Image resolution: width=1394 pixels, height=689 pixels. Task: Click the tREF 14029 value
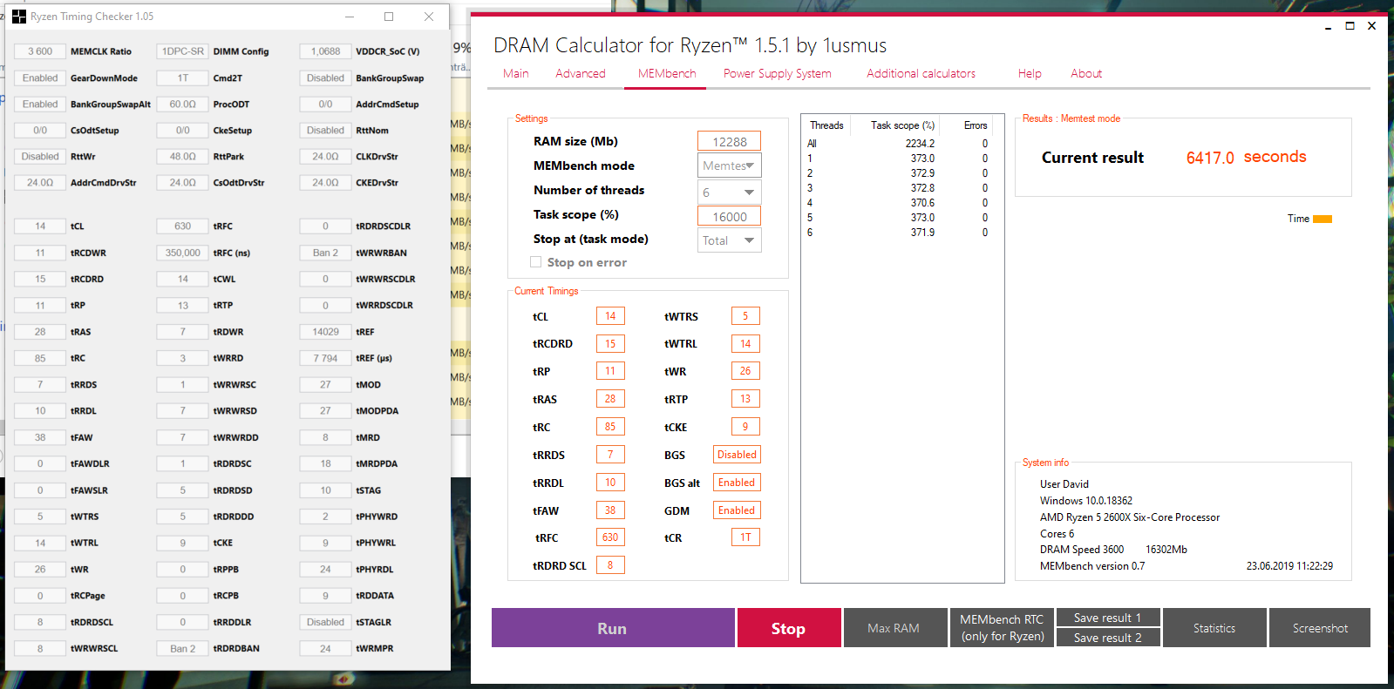325,332
